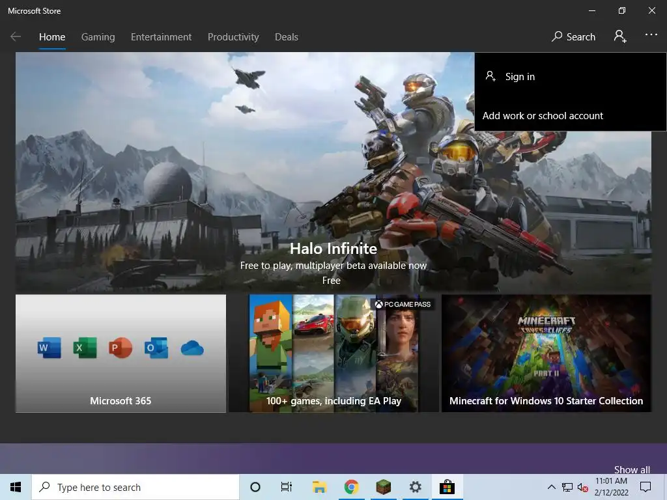
Task: Click the OneDrive cloud icon in Microsoft 365 tile
Action: point(192,348)
